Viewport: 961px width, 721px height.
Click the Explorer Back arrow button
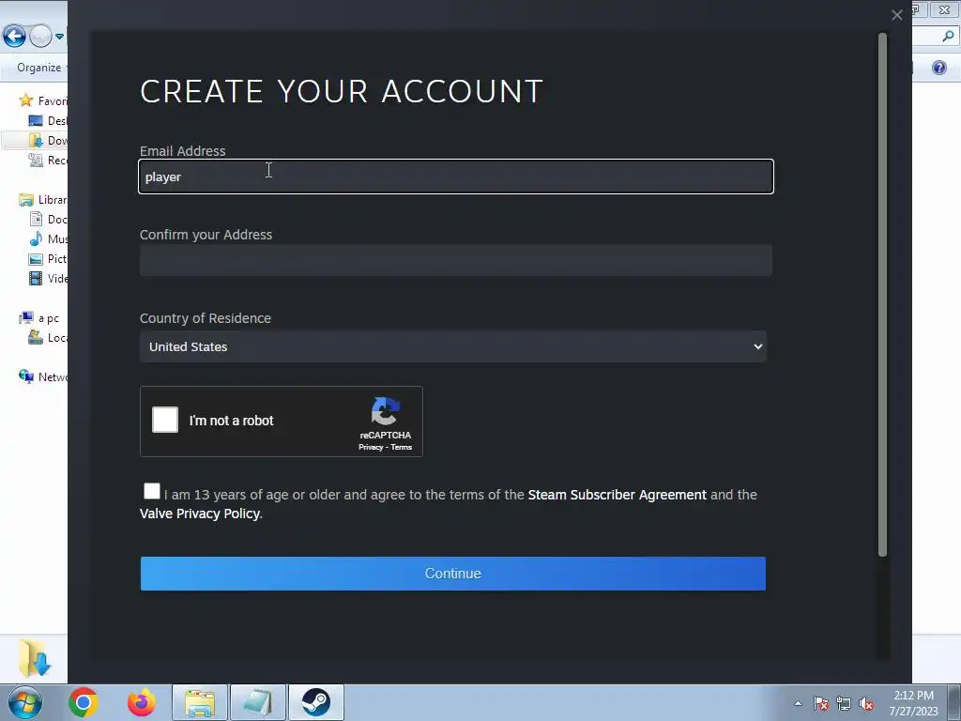(14, 37)
